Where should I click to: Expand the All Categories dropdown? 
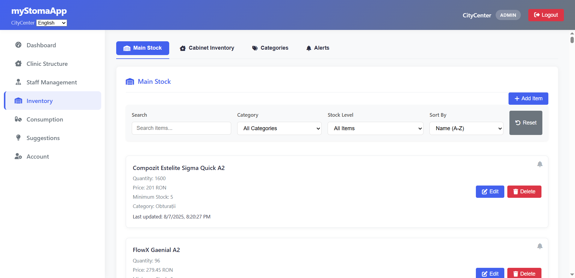pyautogui.click(x=279, y=128)
